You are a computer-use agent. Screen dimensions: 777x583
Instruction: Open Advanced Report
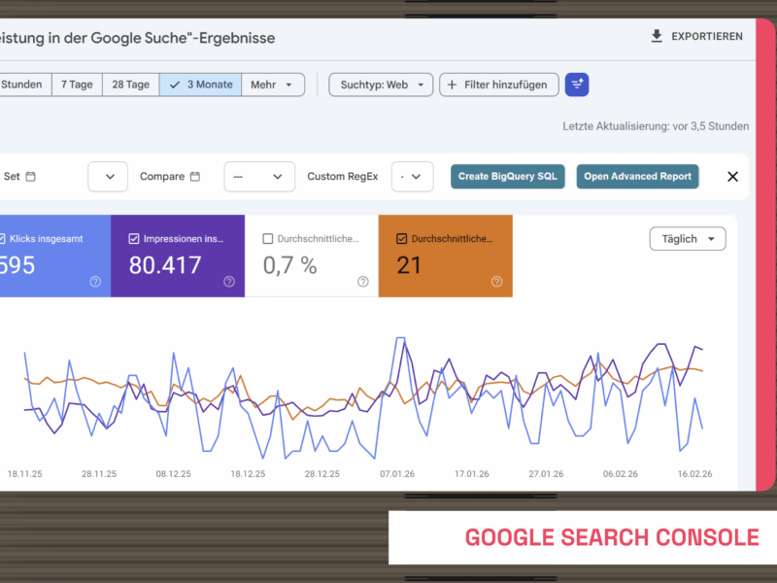pyautogui.click(x=637, y=176)
